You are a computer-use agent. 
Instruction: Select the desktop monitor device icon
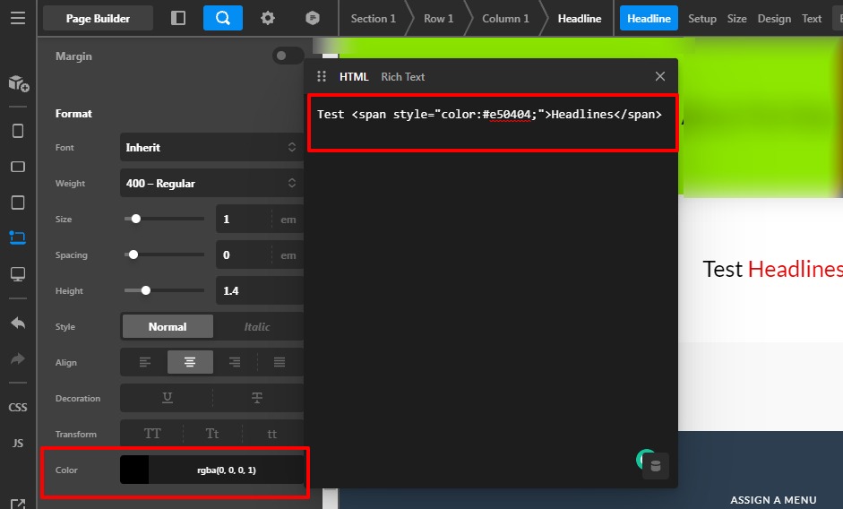[x=18, y=274]
